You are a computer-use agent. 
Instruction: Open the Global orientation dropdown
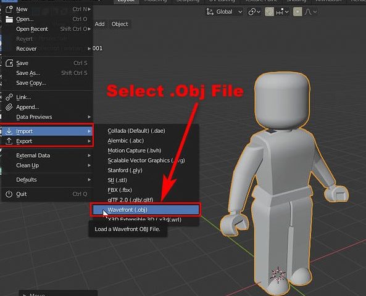point(224,12)
